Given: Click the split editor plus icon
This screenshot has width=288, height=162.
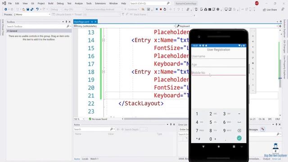Looking at the screenshot, I should tap(280, 26).
